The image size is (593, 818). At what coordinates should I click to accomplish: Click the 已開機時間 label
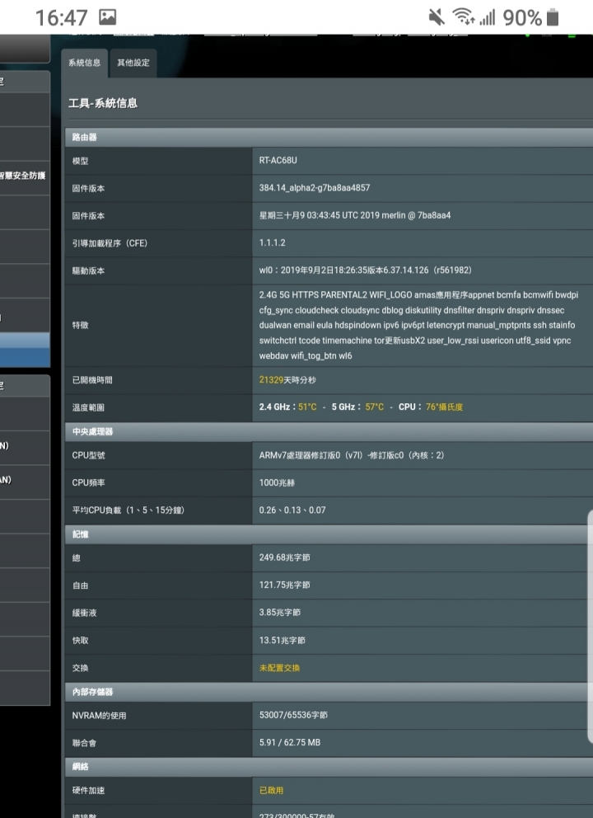pos(92,380)
